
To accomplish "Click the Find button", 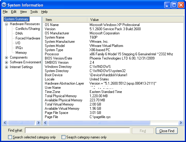I will click(x=143, y=131).
